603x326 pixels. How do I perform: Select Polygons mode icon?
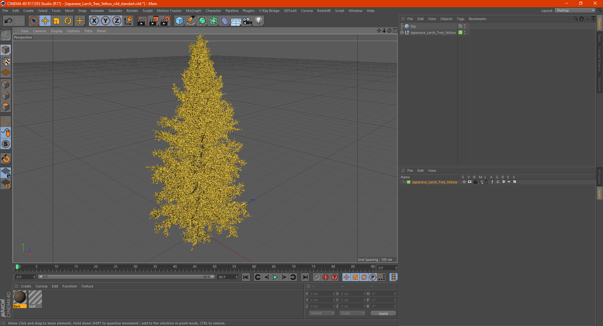pyautogui.click(x=6, y=107)
